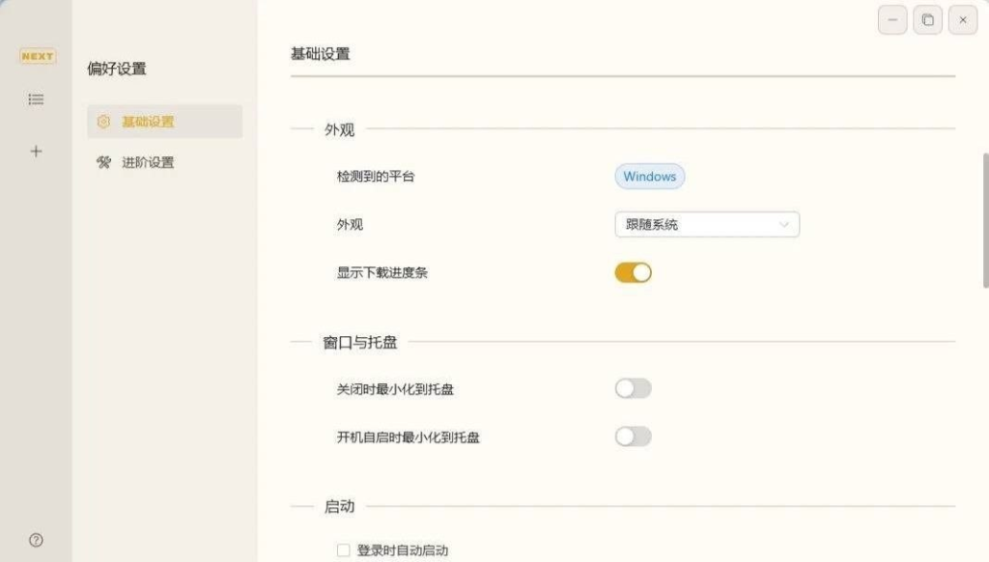Select 进阶设置 in the settings menu
The width and height of the screenshot is (989, 562).
coord(149,162)
